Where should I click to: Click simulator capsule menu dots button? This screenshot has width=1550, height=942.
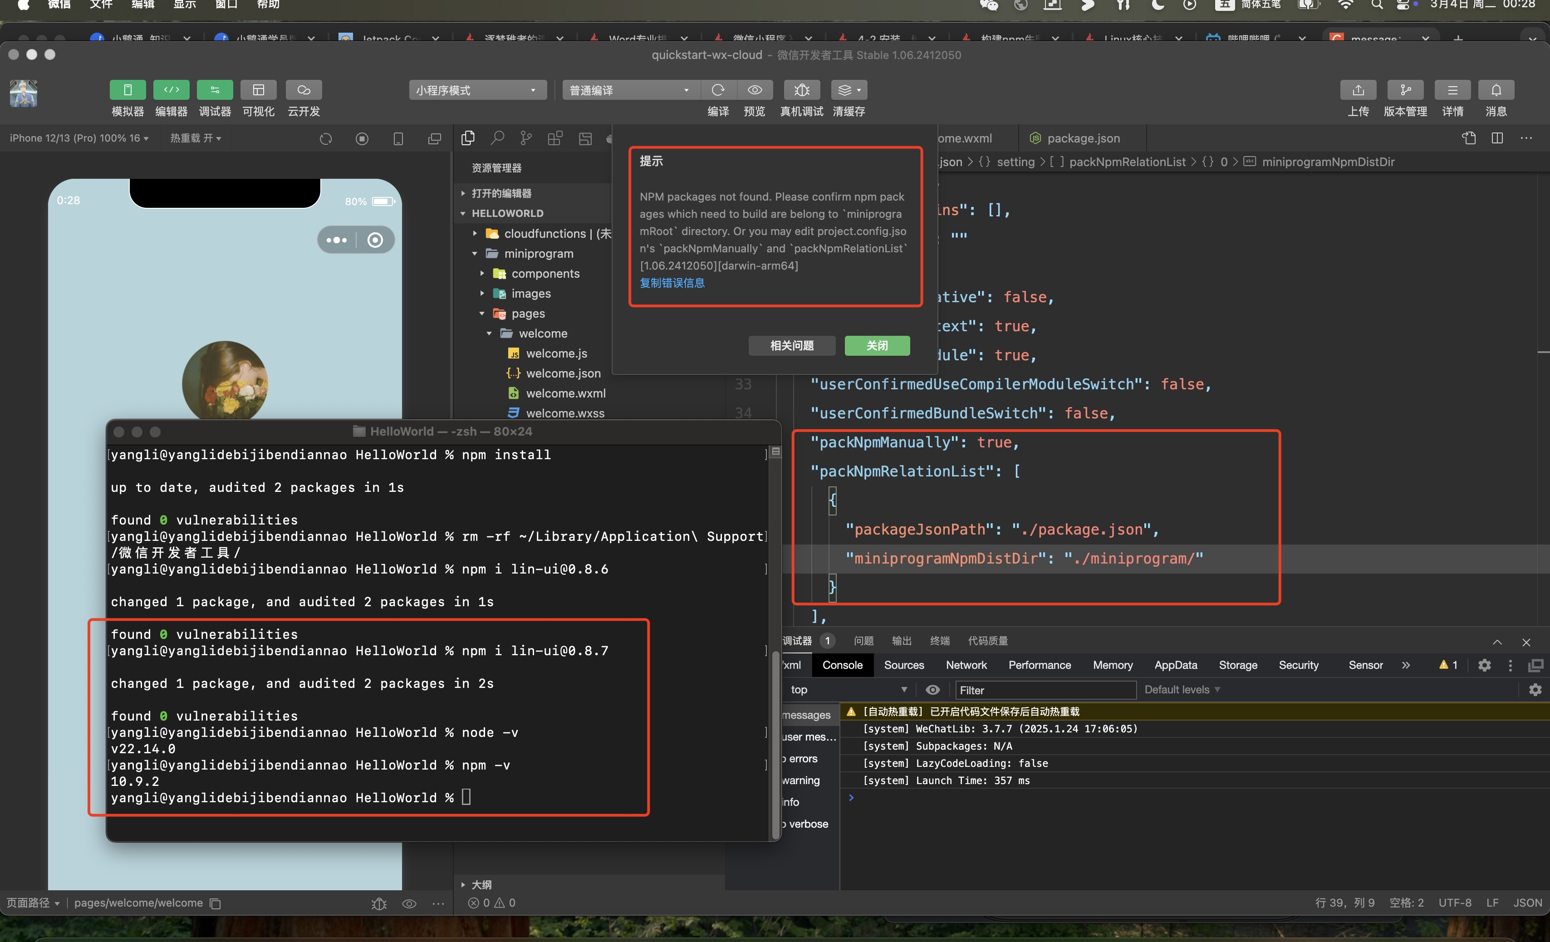point(337,240)
